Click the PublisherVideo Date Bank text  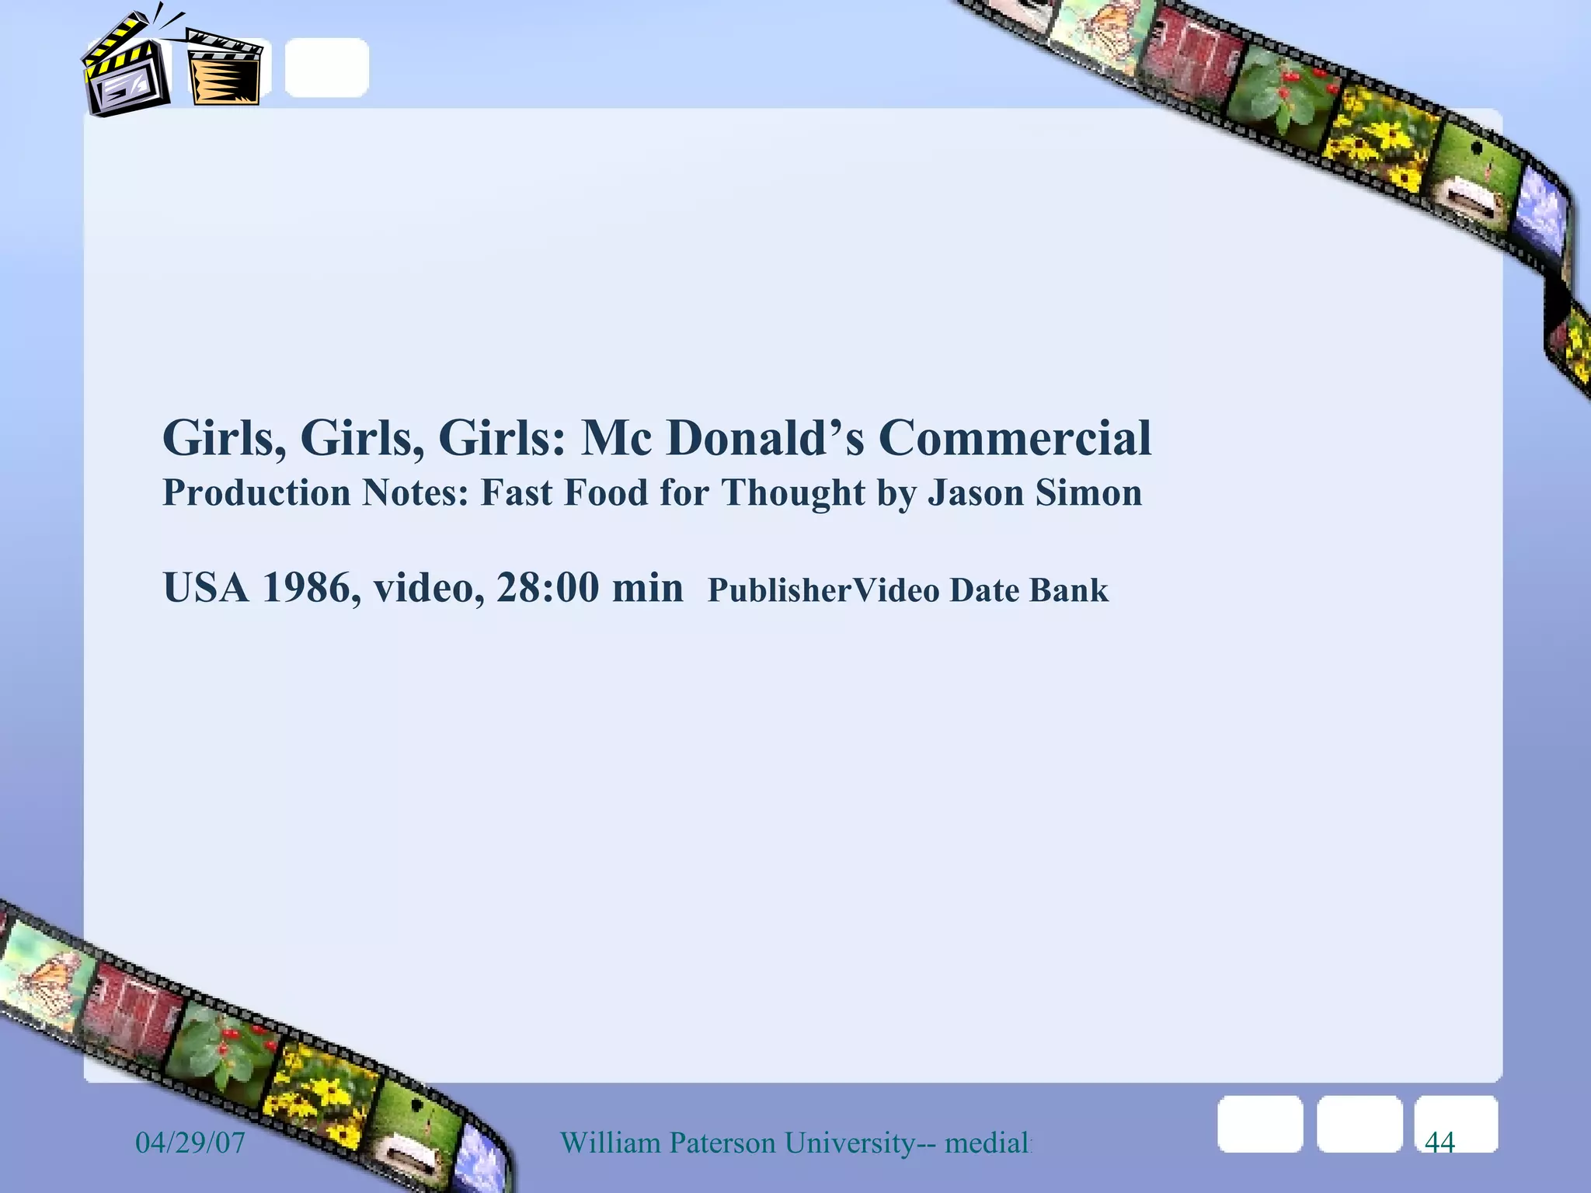pos(907,590)
